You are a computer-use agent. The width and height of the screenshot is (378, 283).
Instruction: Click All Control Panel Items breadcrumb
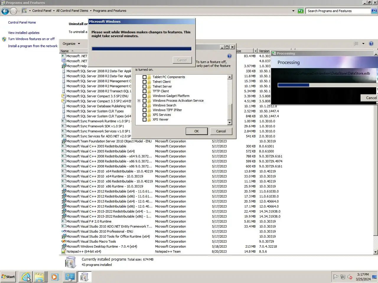pos(72,11)
